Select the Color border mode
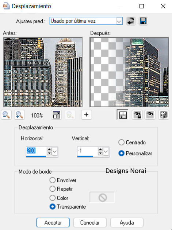Viewport: 172px width, 230px height. pyautogui.click(x=59, y=198)
